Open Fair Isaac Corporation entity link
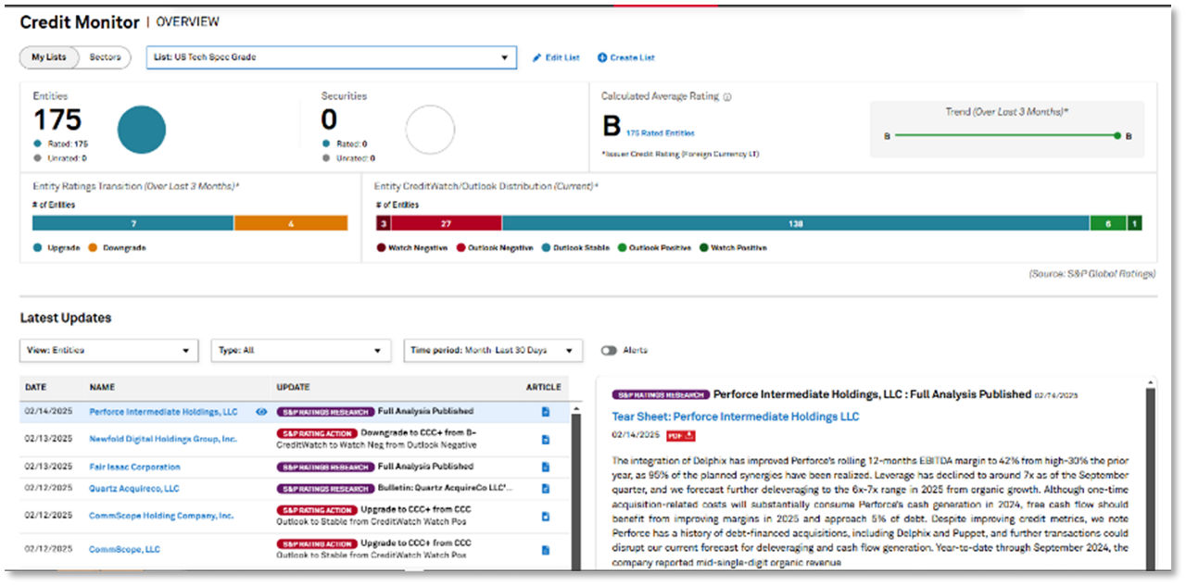This screenshot has height=586, width=1186. 134,468
